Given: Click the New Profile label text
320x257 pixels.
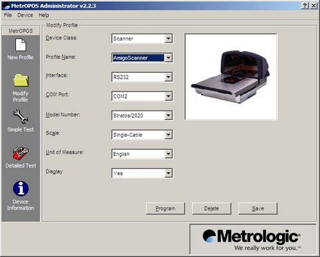Looking at the screenshot, I should (20, 58).
